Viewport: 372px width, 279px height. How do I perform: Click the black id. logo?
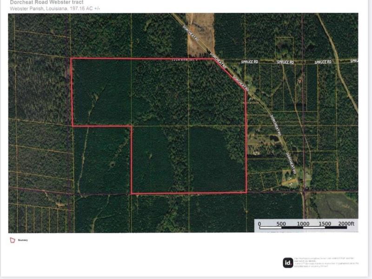[288, 263]
